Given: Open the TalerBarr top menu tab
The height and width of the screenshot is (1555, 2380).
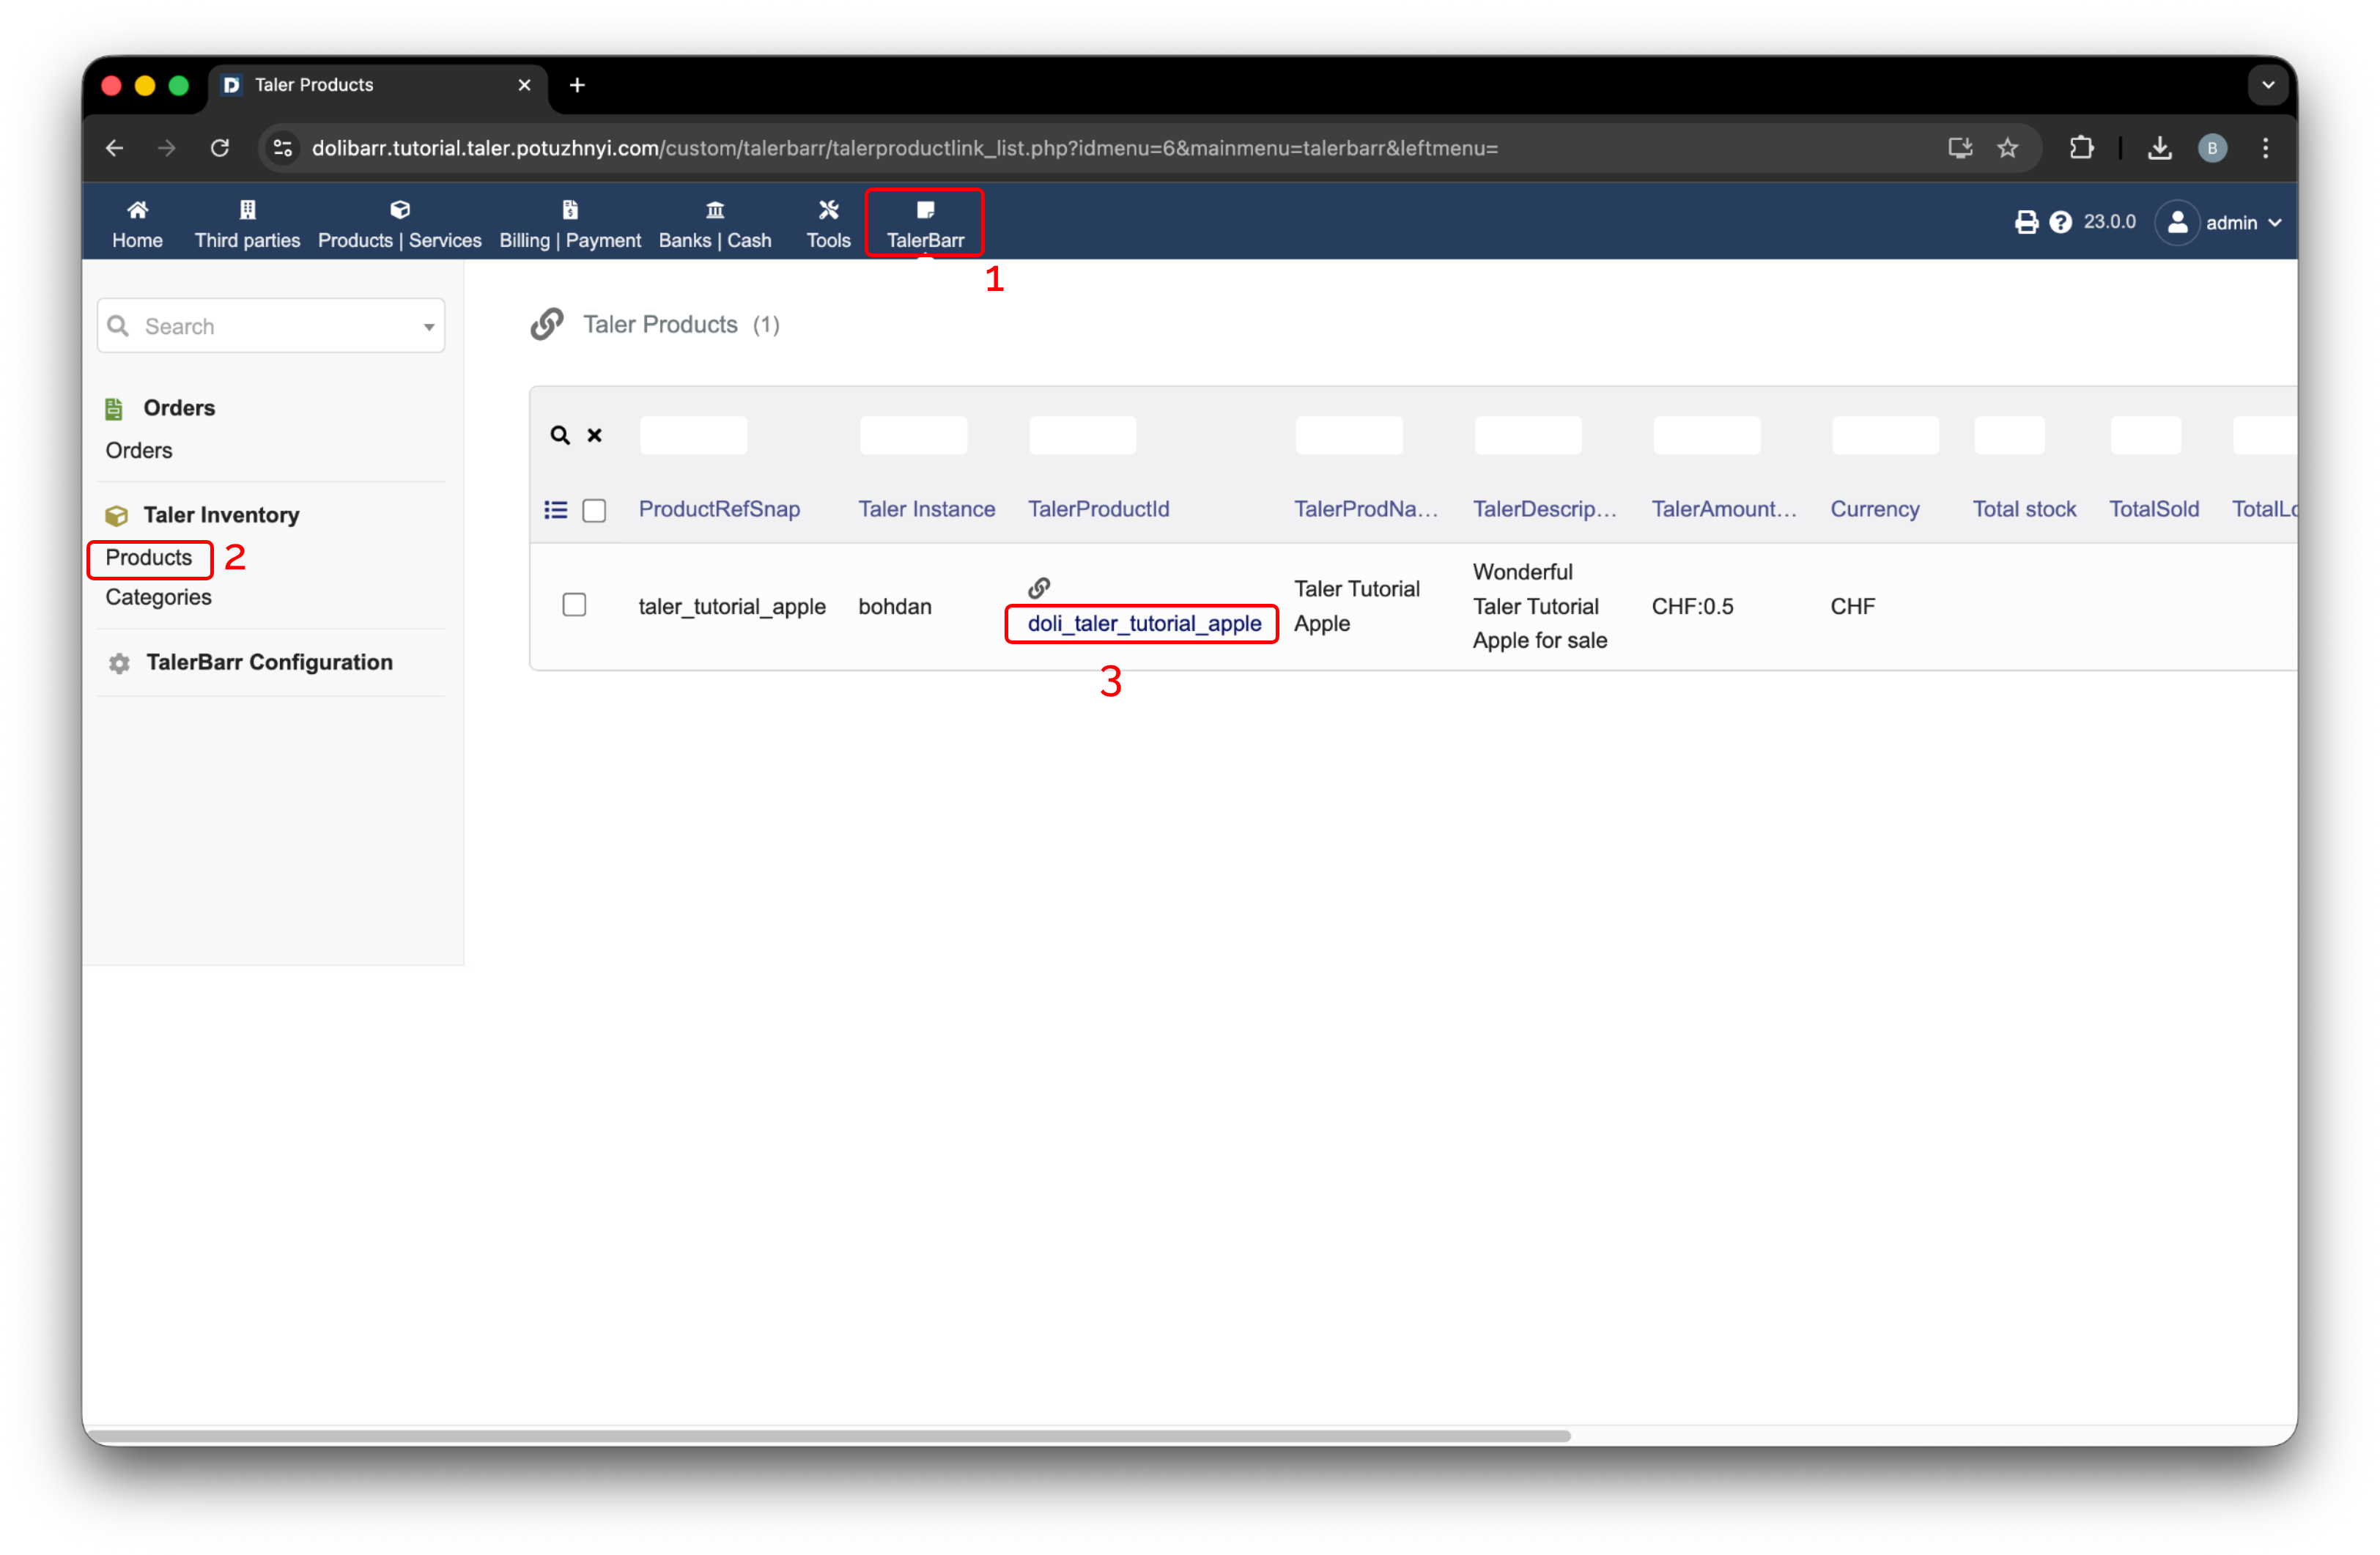Looking at the screenshot, I should (924, 223).
